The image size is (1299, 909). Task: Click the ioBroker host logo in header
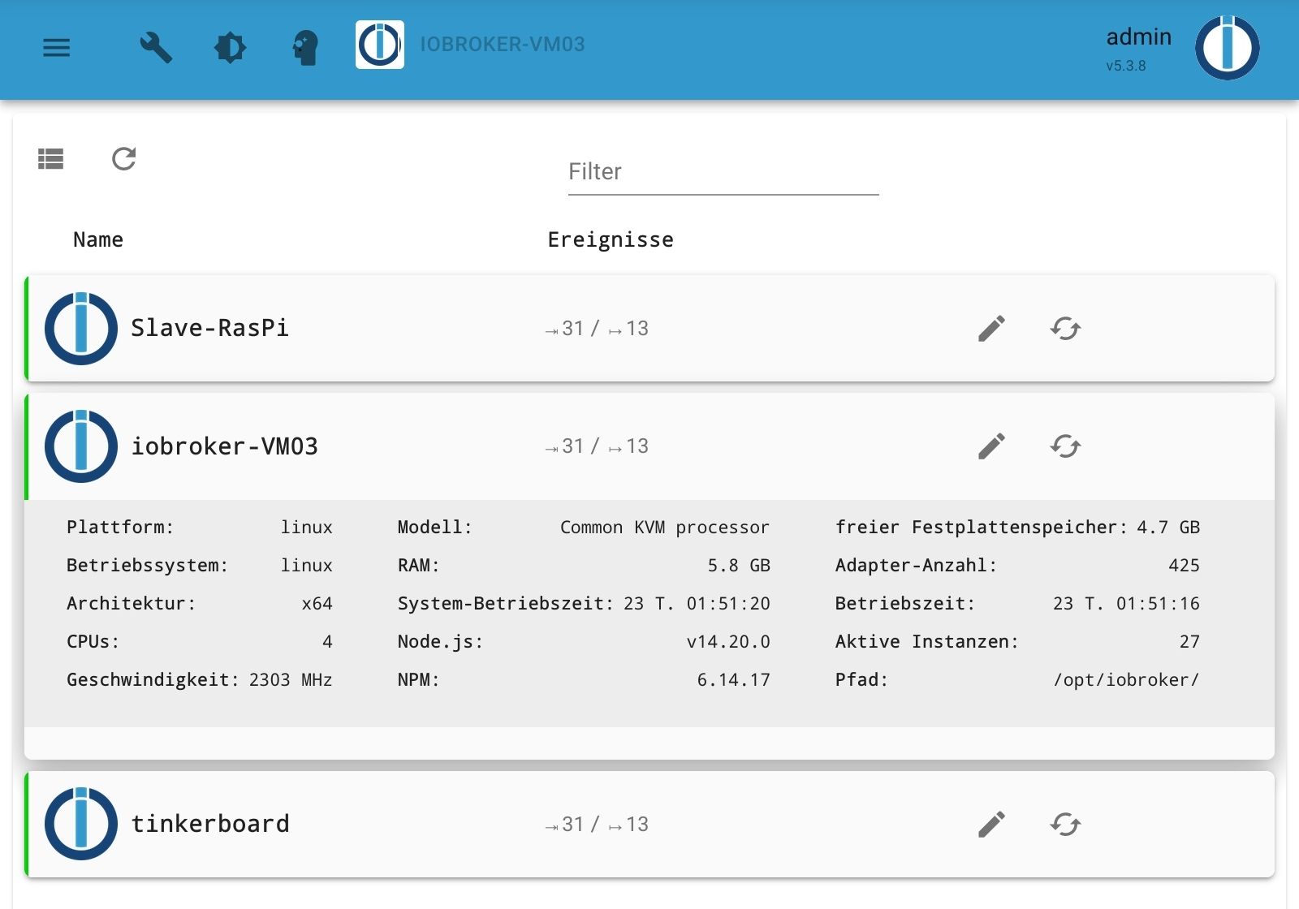379,45
